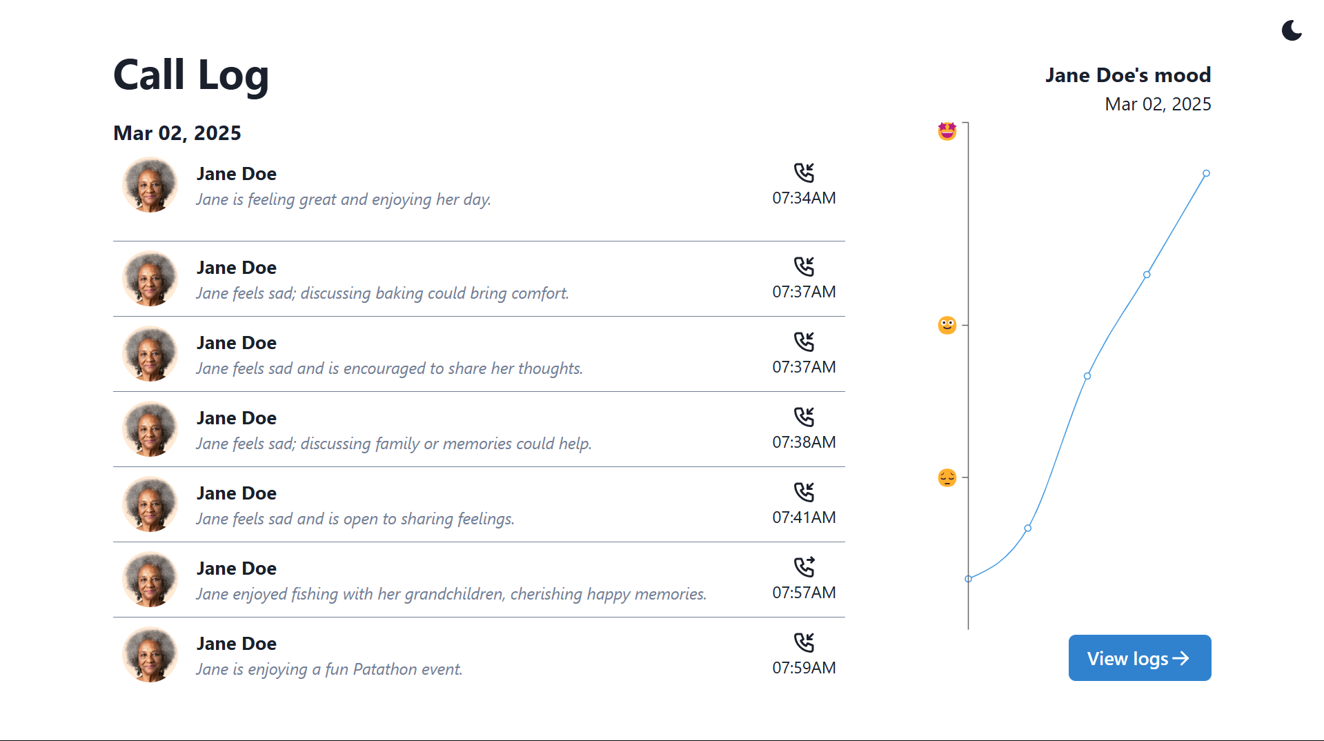
Task: Click the star-eyed emoji on mood chart
Action: pyautogui.click(x=947, y=130)
